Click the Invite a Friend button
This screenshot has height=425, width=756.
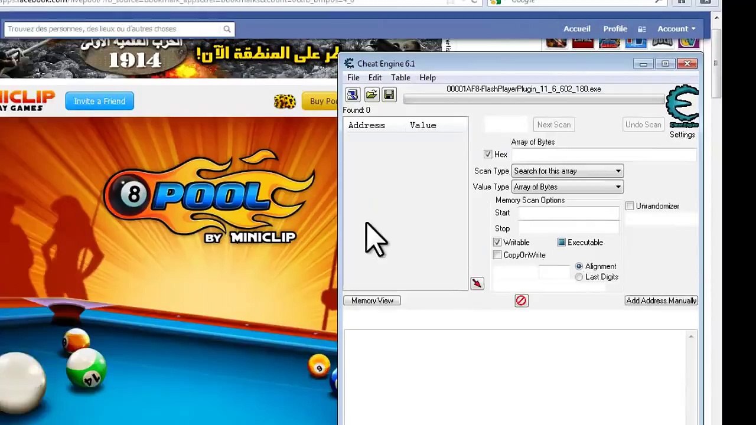point(100,101)
